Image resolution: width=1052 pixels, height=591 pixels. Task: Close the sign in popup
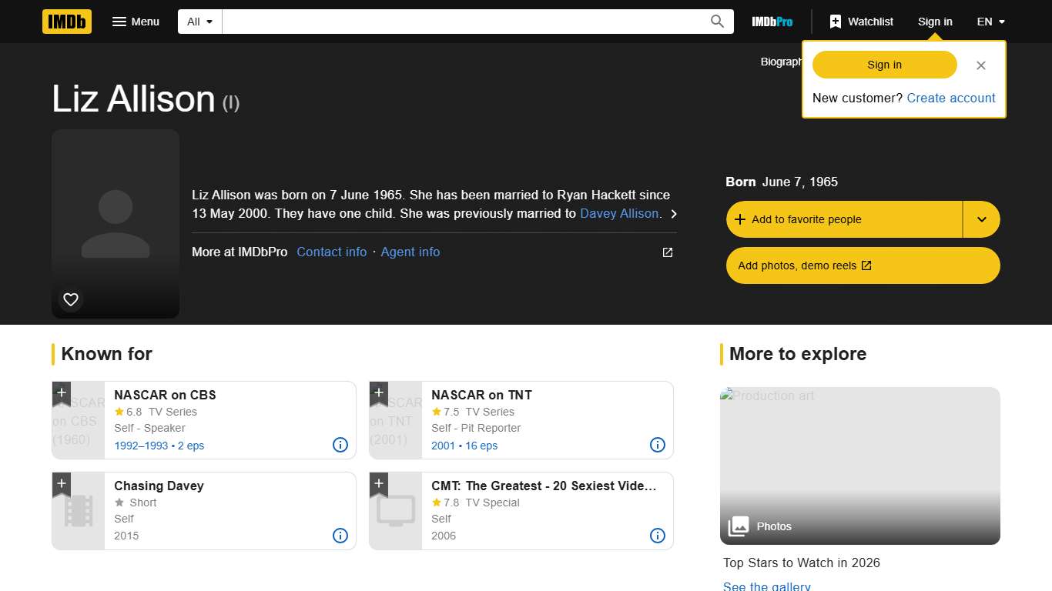(980, 65)
